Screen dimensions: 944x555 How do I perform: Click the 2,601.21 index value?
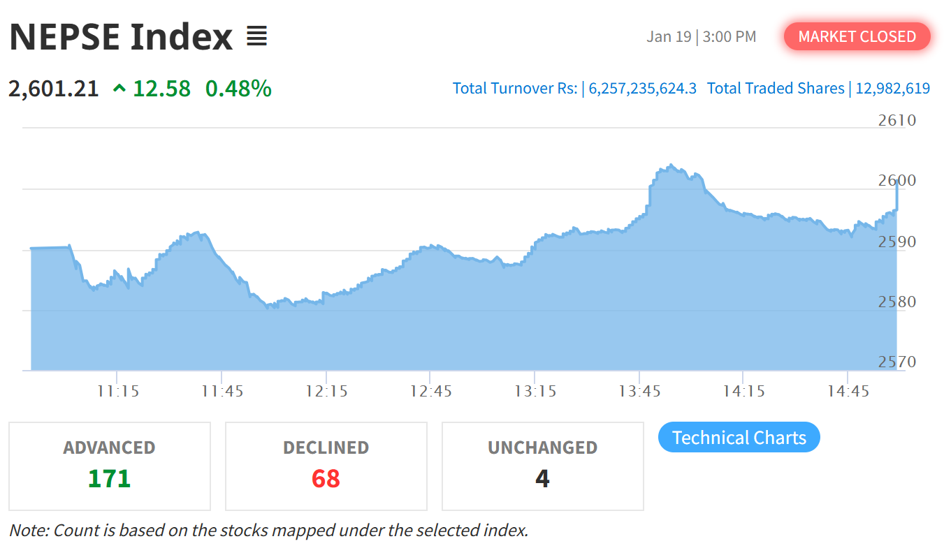54,89
